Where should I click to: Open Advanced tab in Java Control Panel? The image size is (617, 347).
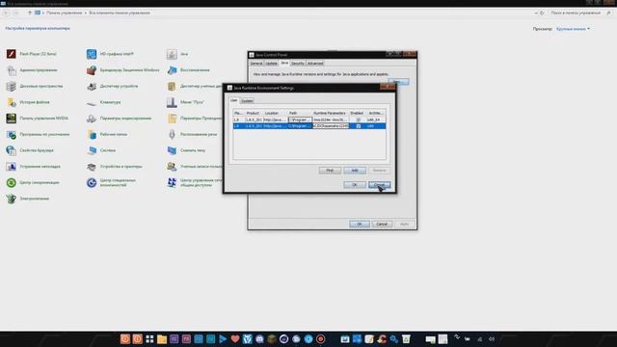coord(315,64)
